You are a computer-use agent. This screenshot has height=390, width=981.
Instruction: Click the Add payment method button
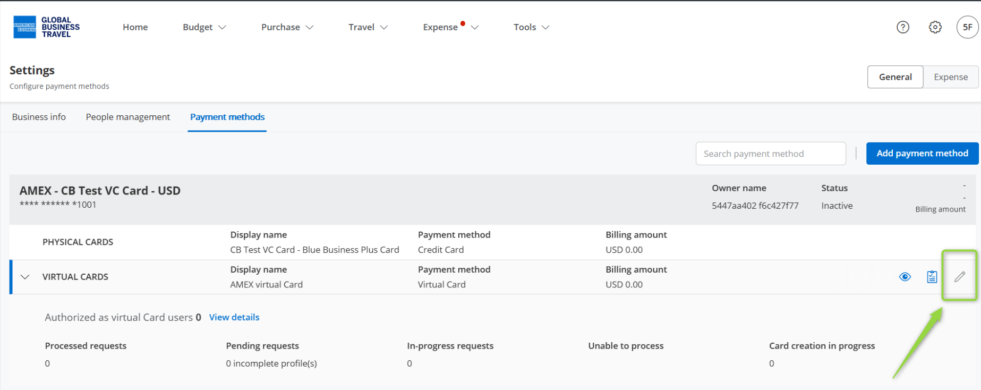pyautogui.click(x=923, y=154)
